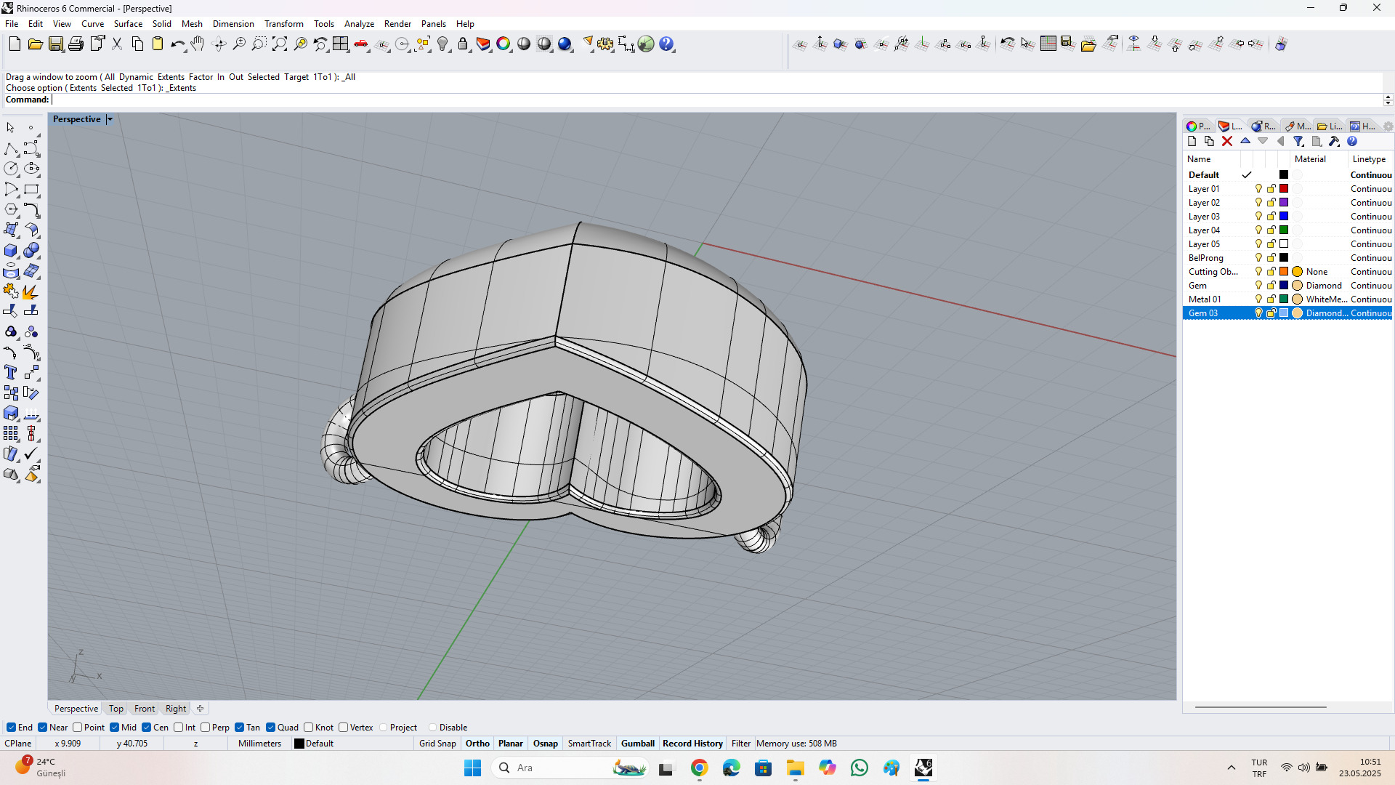Screen dimensions: 1395x785
Task: Click the Open file folder icon
Action: coord(35,44)
